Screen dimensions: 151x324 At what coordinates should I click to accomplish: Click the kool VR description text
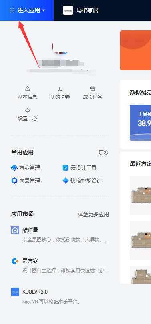[50, 302]
